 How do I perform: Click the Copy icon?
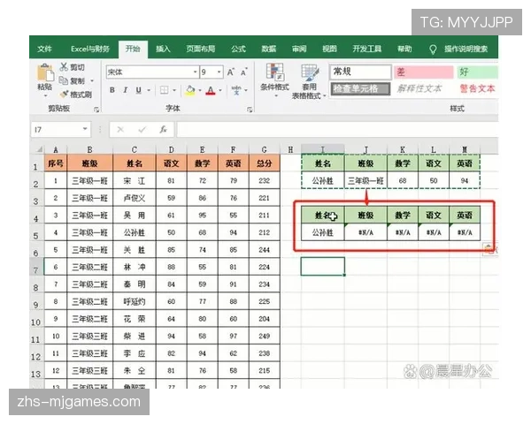pos(64,80)
